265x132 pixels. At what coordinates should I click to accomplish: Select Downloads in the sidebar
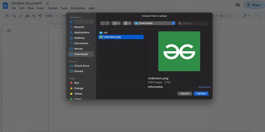pos(81,54)
